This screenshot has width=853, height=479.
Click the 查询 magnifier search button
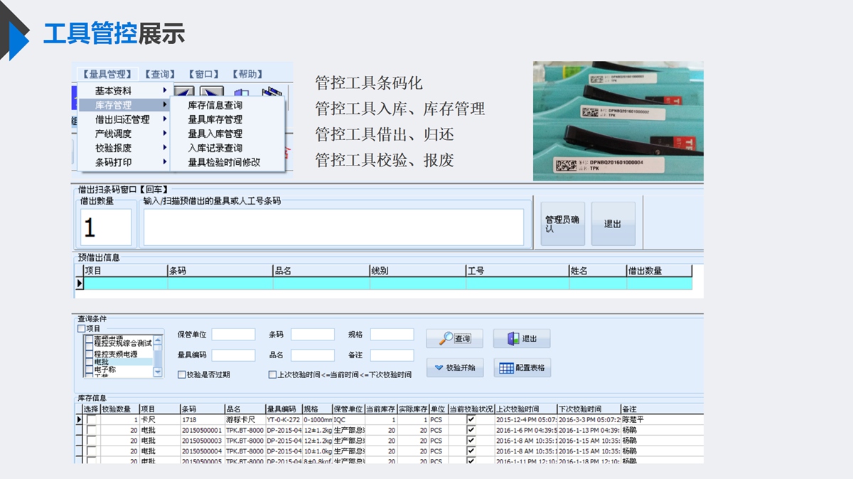coord(454,339)
